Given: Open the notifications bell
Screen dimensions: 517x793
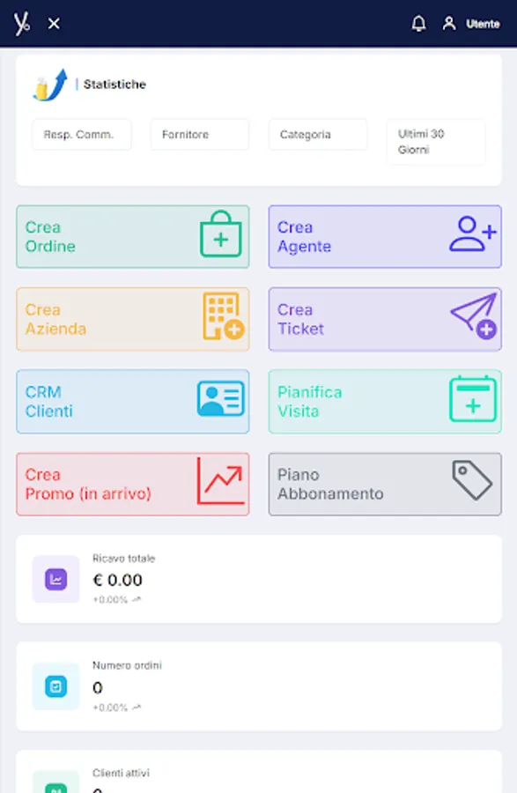Looking at the screenshot, I should (x=419, y=23).
